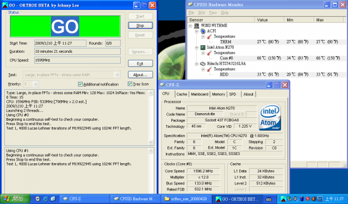The image size is (348, 204).
Task: Switch to the Cache tab in CPU-Z
Action: pos(182,94)
